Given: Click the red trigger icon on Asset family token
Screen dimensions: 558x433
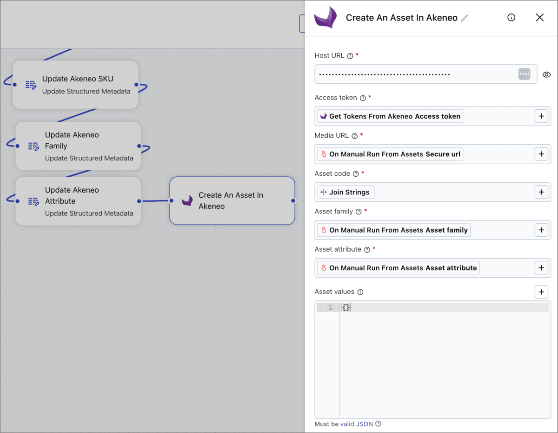Looking at the screenshot, I should [x=325, y=229].
